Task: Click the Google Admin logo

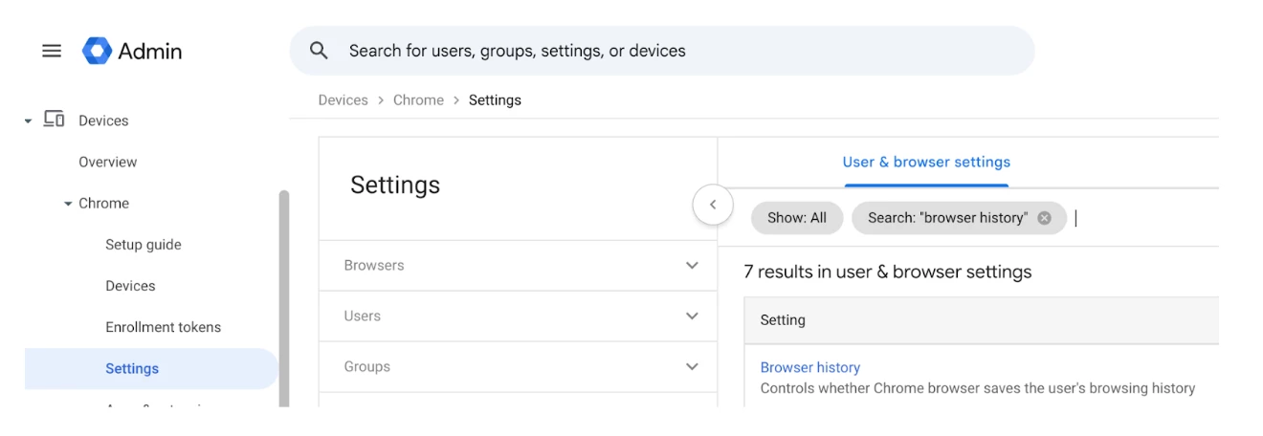Action: [98, 51]
